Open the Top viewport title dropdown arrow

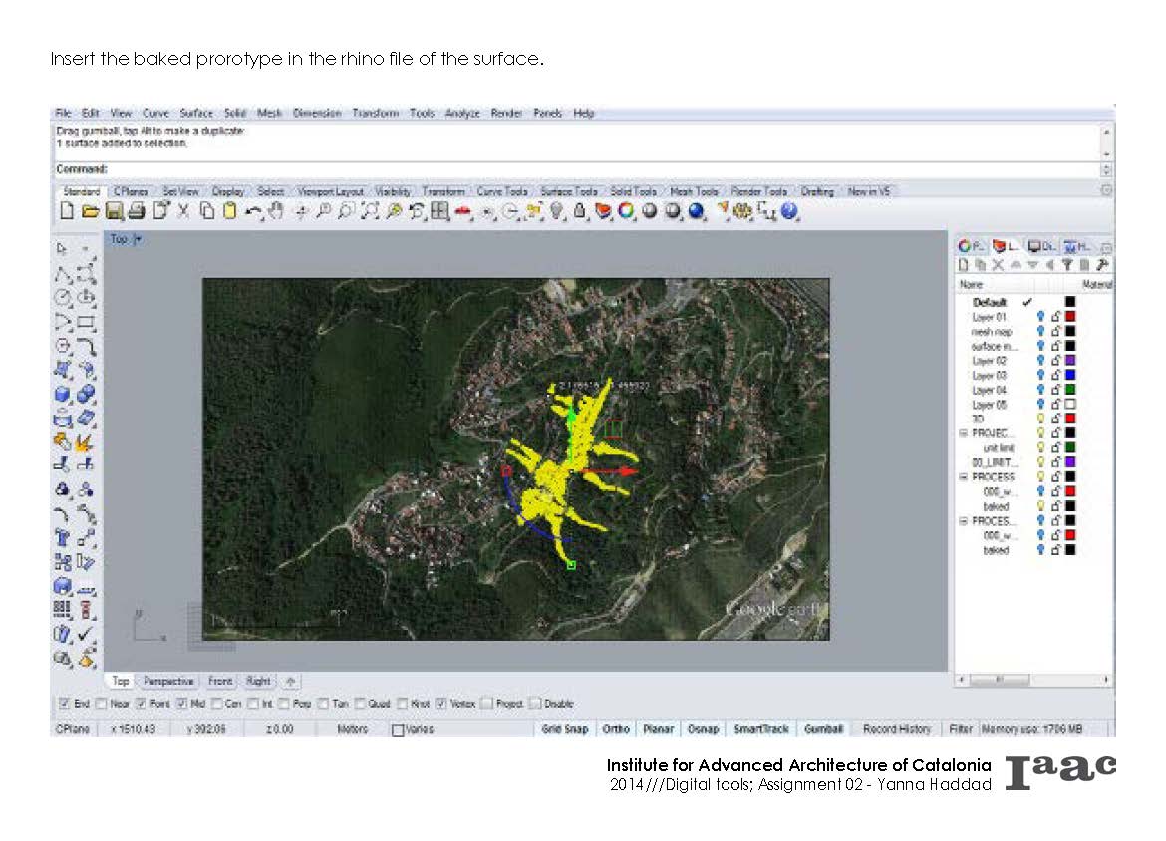pos(138,239)
